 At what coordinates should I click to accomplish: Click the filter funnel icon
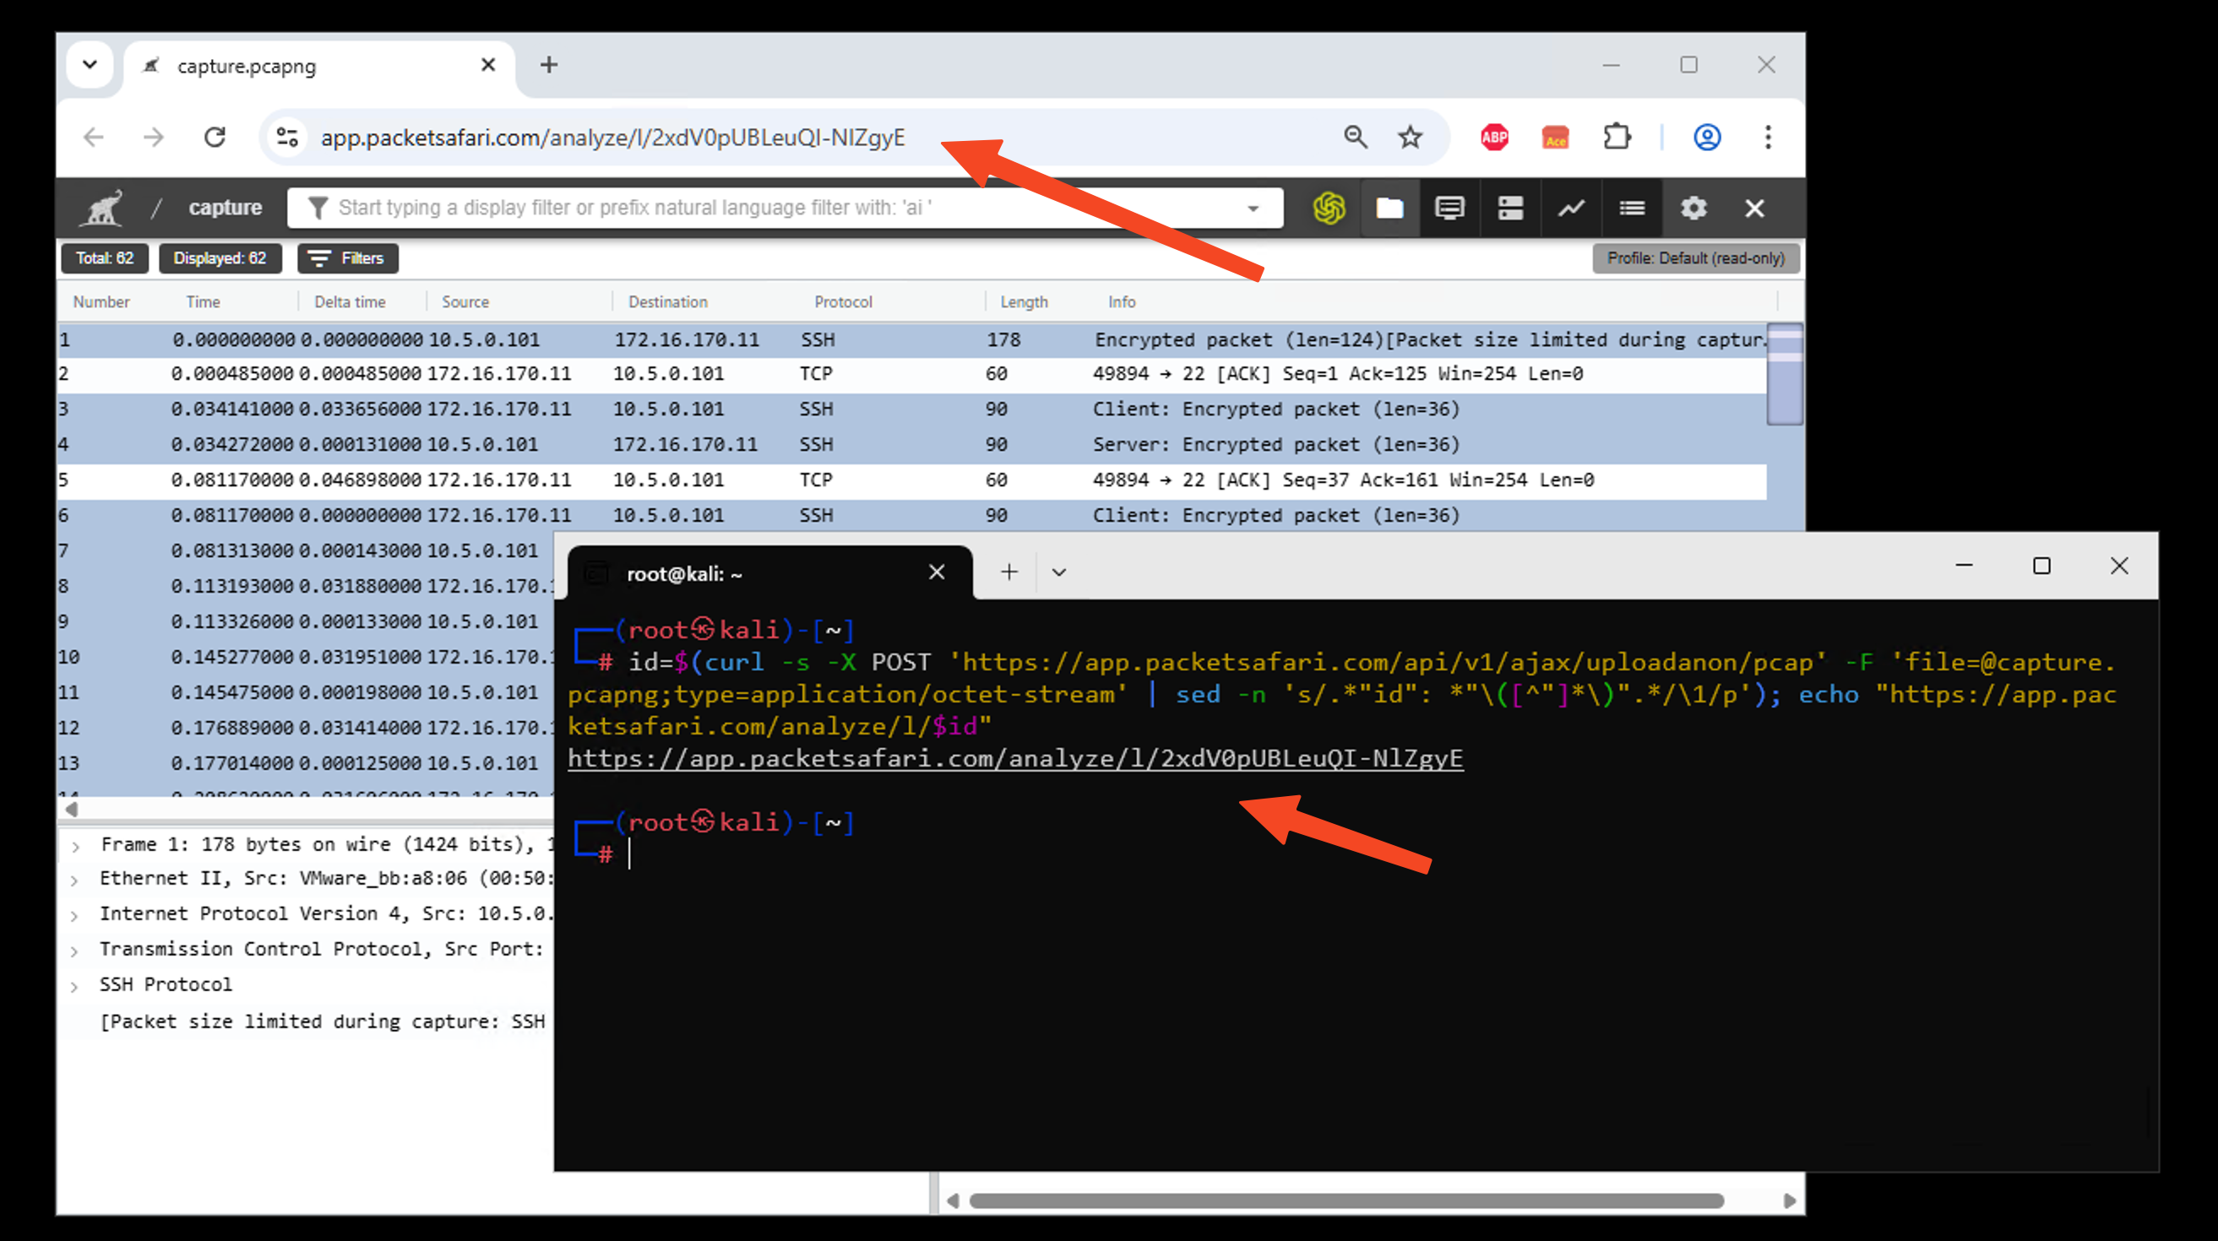(x=318, y=208)
